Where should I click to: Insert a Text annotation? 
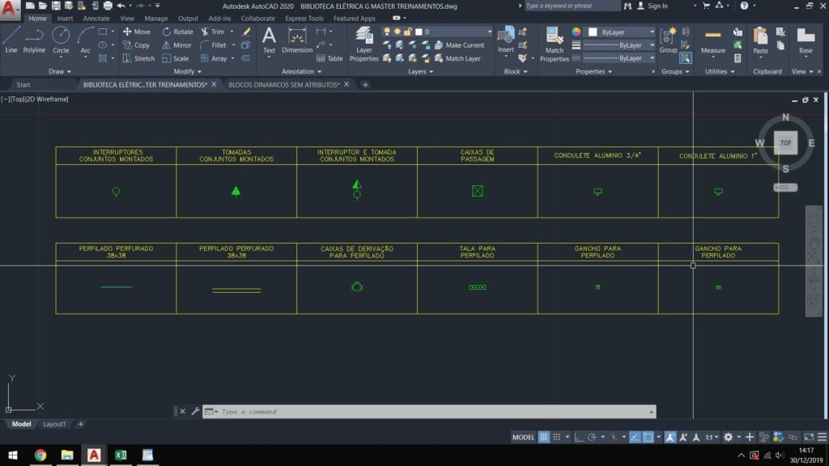click(x=269, y=40)
